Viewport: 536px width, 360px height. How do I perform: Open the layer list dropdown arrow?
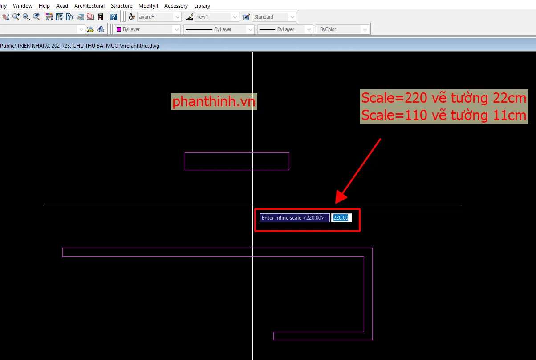click(81, 29)
